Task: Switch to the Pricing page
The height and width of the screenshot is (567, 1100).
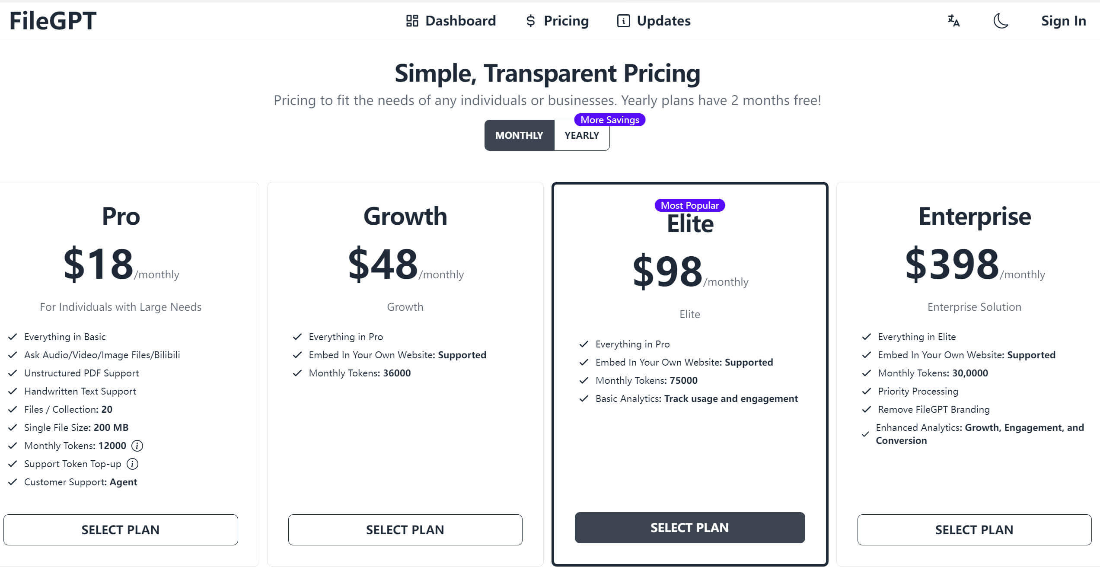Action: [x=566, y=20]
